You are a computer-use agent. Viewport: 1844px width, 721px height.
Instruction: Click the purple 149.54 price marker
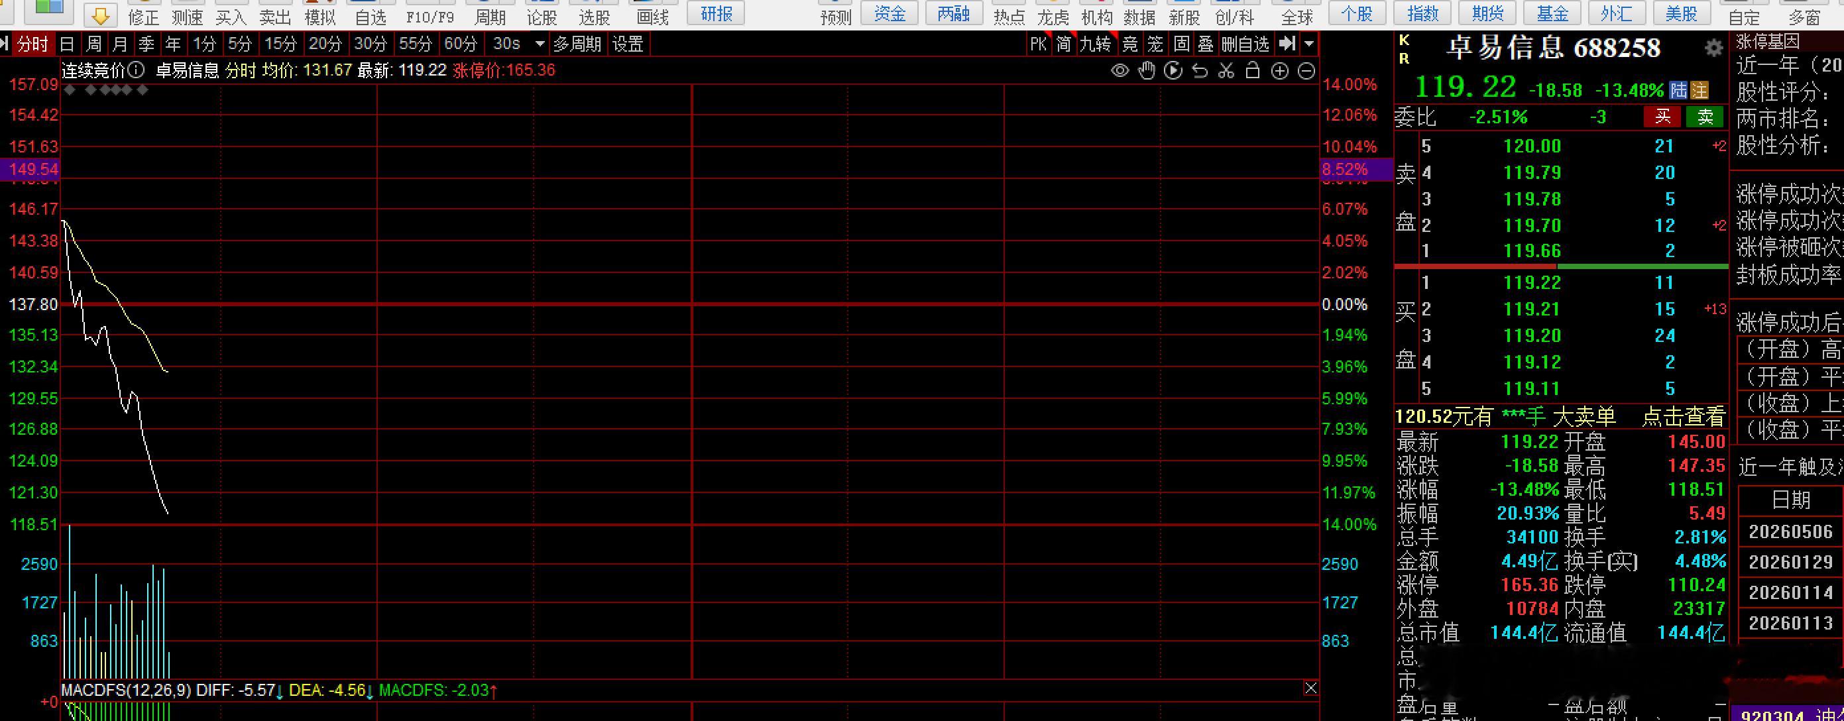point(30,169)
